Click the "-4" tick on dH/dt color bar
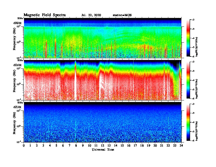Screen dimensions: 216x167 193,38
